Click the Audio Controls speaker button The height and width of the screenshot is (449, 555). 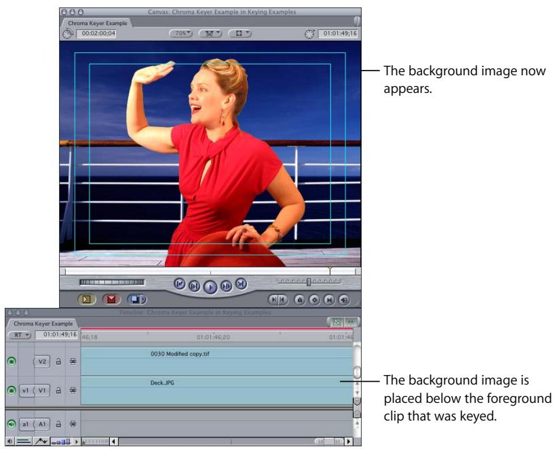click(x=9, y=442)
